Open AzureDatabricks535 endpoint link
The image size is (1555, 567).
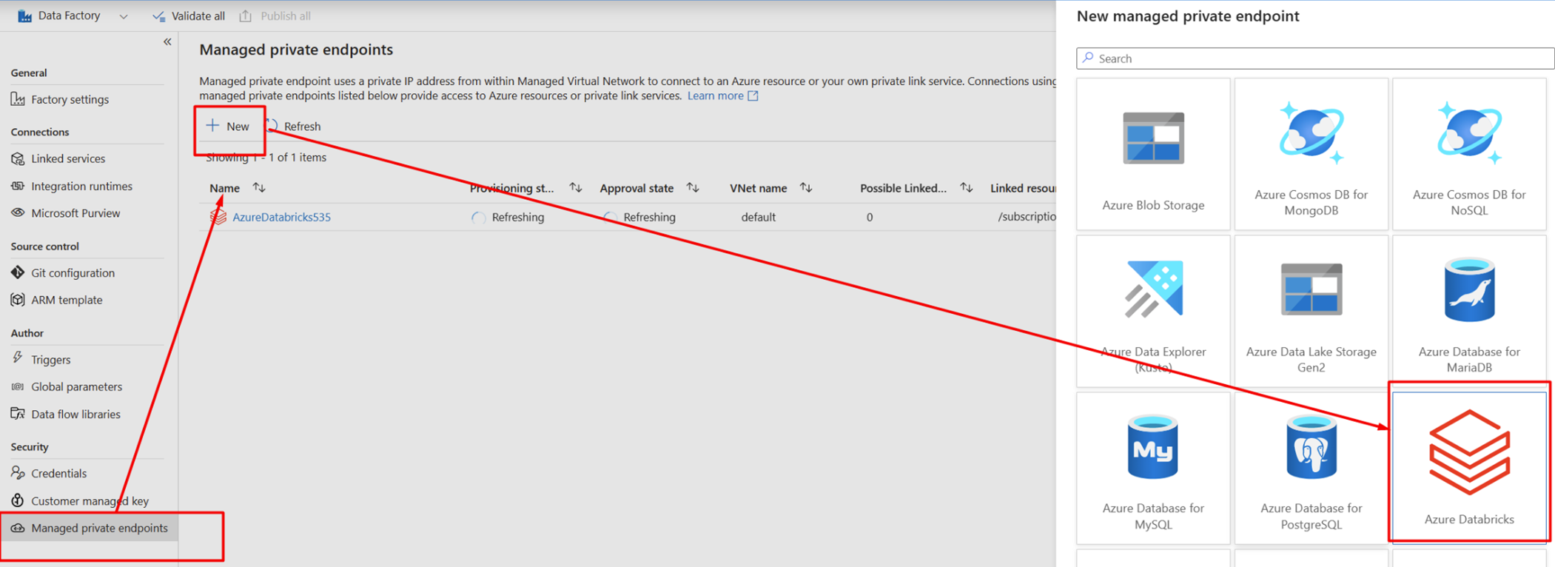tap(281, 217)
